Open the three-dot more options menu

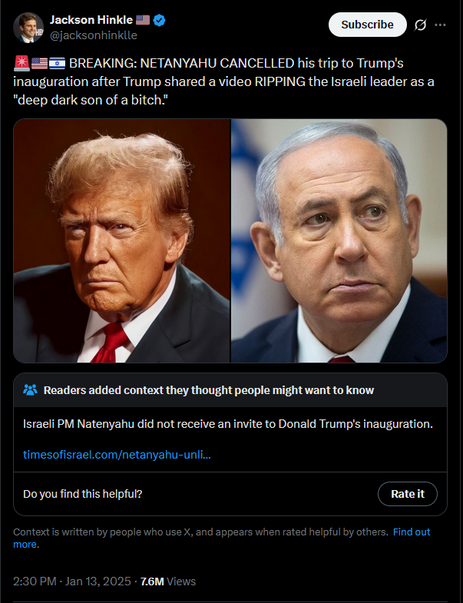(440, 25)
